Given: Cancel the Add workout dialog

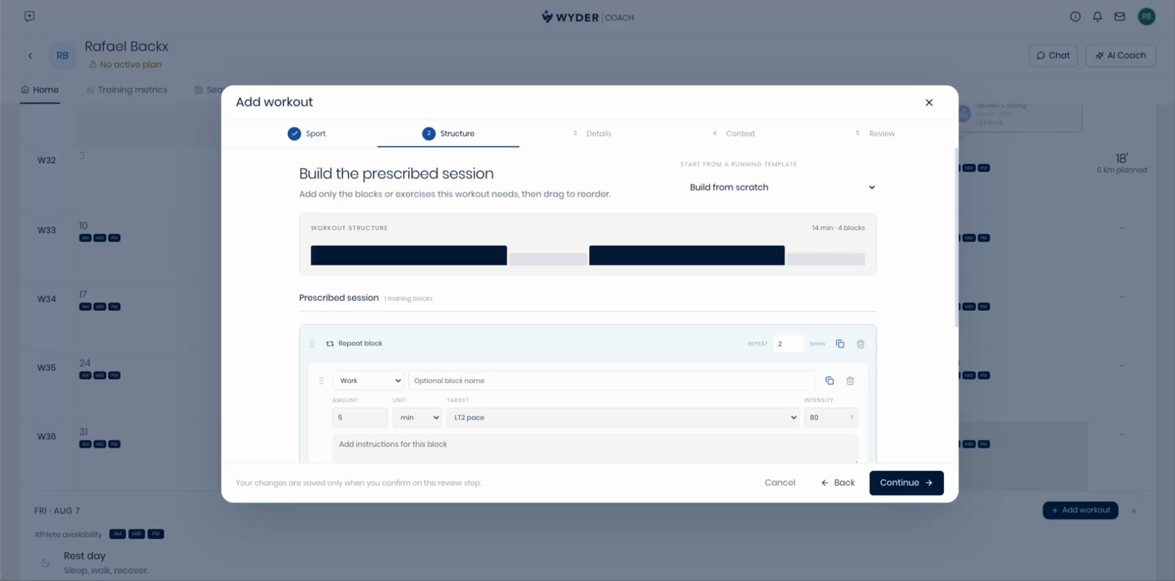Looking at the screenshot, I should pyautogui.click(x=780, y=483).
